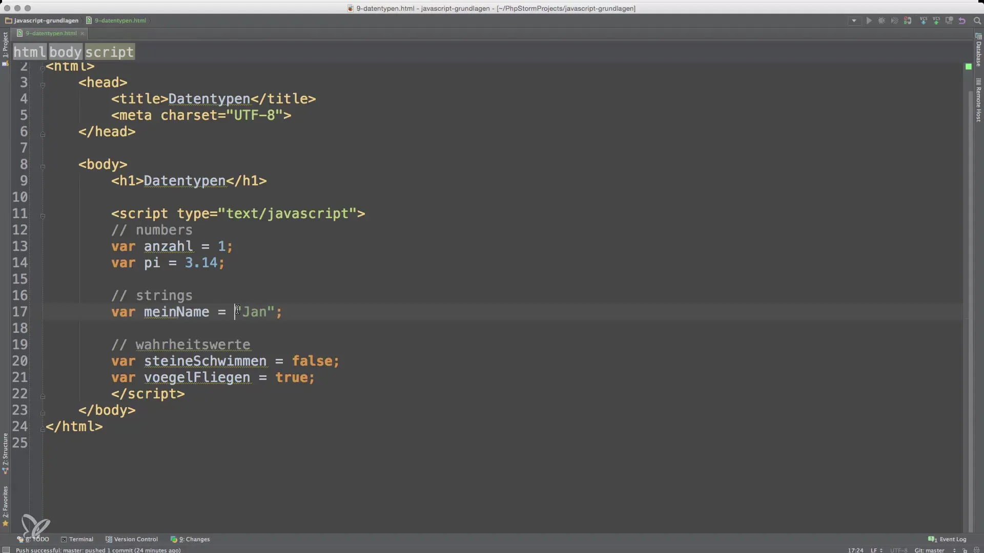Click the true value on line 21
Image resolution: width=984 pixels, height=553 pixels.
pyautogui.click(x=292, y=377)
